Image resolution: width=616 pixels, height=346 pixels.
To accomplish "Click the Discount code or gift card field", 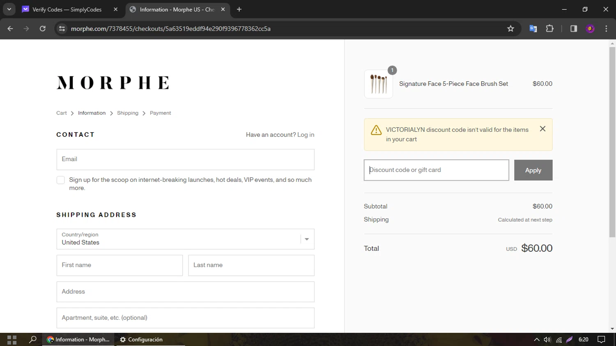I will click(x=436, y=170).
